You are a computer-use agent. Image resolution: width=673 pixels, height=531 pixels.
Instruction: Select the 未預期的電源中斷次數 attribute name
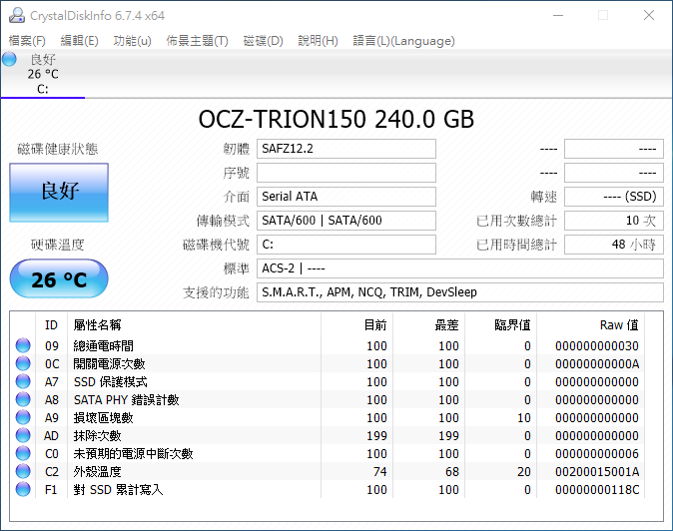(134, 454)
